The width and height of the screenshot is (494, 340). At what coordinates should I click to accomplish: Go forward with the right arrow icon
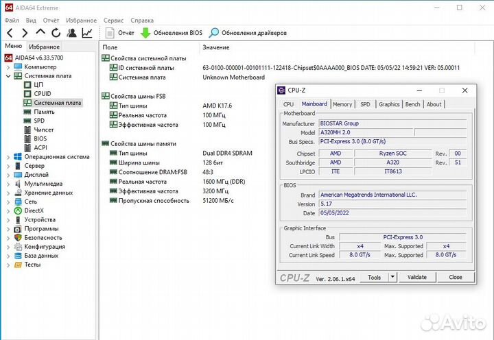point(25,33)
